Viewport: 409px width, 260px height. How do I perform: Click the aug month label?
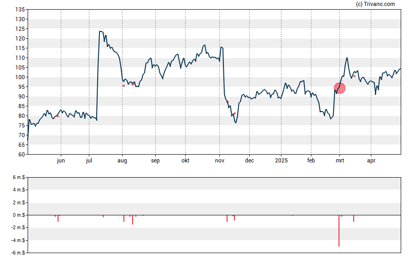(x=122, y=161)
